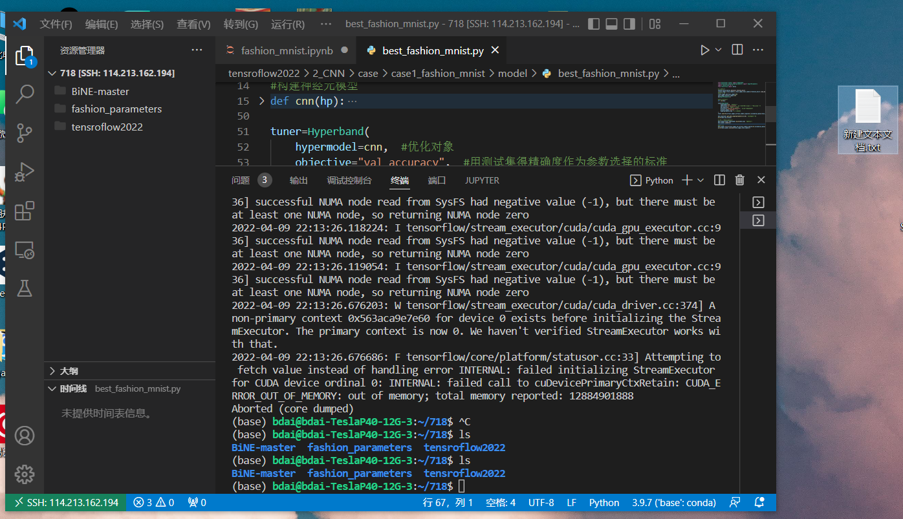Close the best_fashion_mnist.py tab

(x=495, y=50)
